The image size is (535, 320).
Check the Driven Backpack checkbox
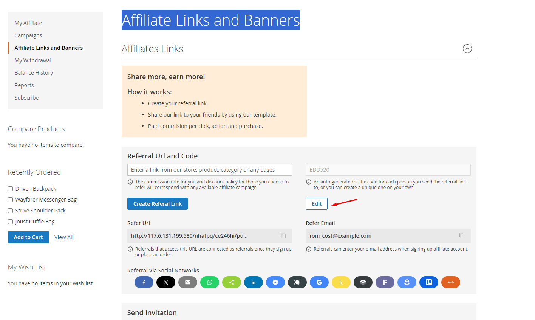11,189
